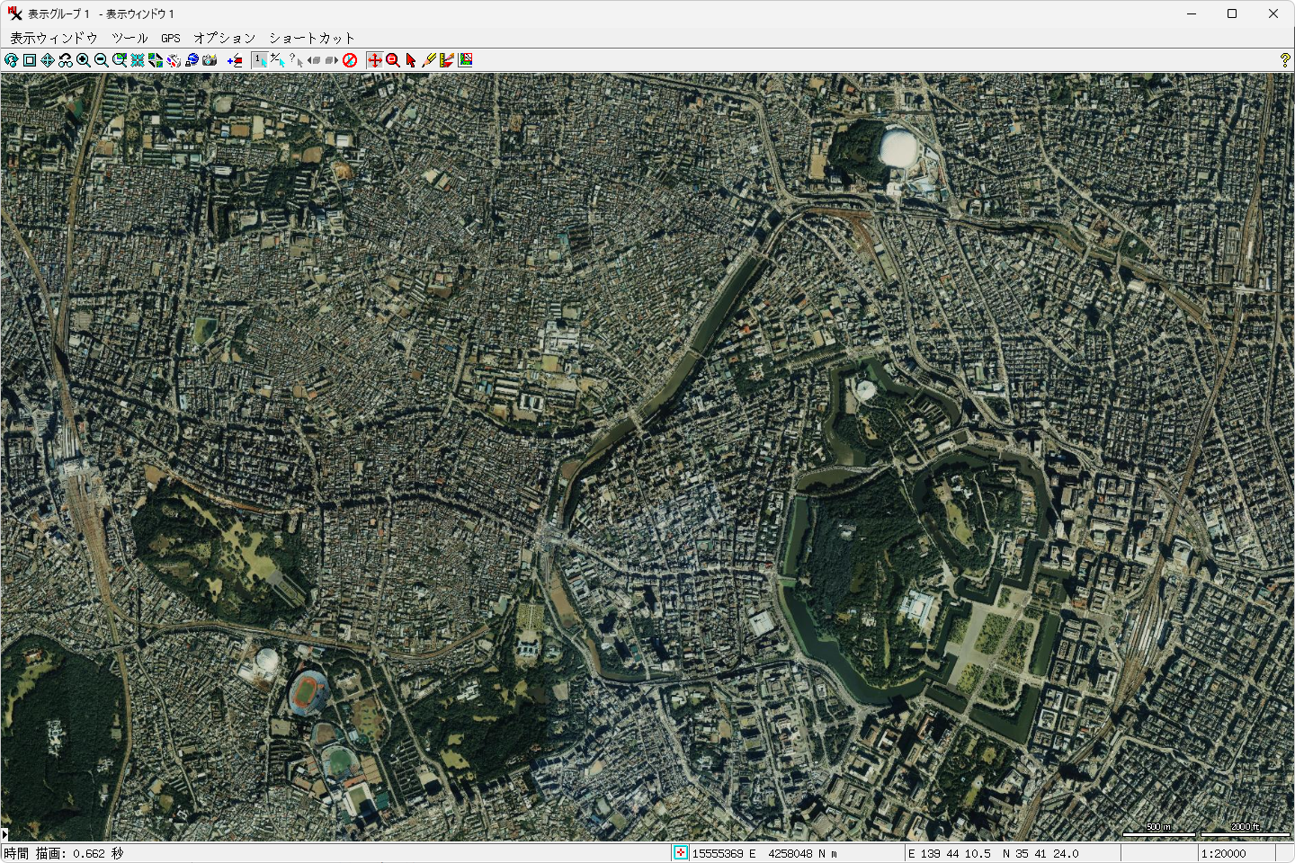Screen dimensions: 1295x863
Task: Click the ruler measurement tool icon
Action: 447,60
